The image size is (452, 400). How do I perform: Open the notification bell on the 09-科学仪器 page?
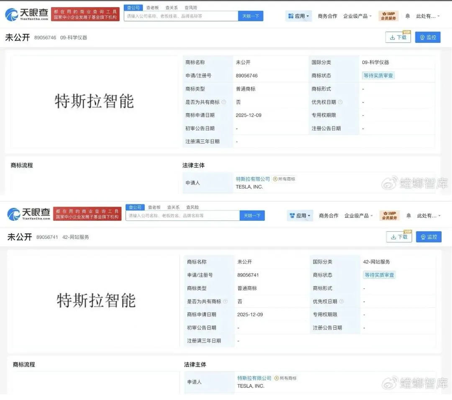tap(407, 16)
